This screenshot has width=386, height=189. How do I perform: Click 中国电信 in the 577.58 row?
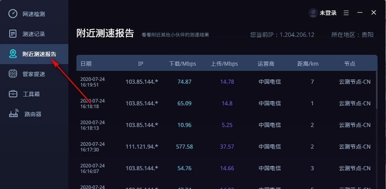pos(269,146)
